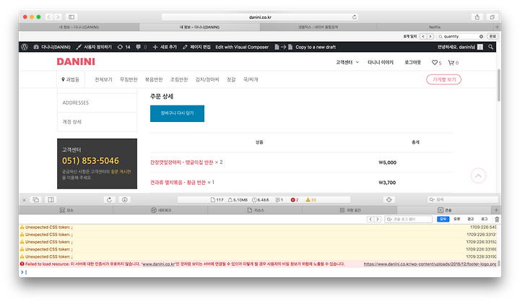Screen dimensions: 520x304
Task: Open the WordPress comments bubble
Action: tap(142, 47)
